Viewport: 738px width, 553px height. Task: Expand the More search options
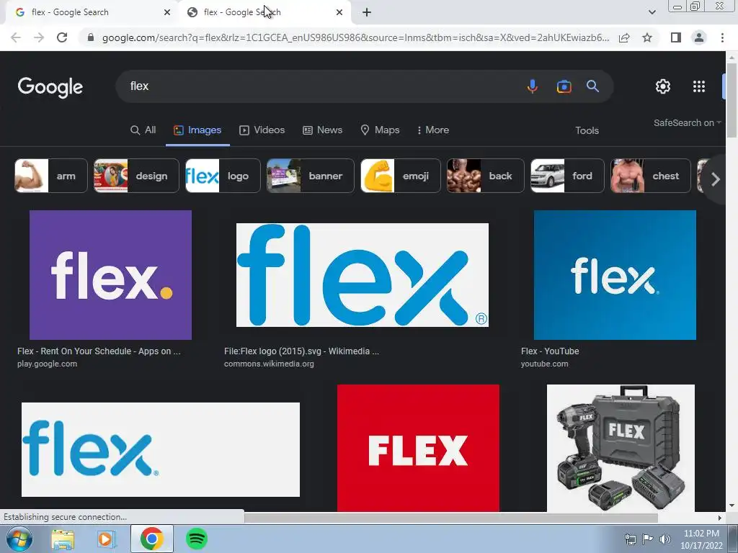click(x=433, y=130)
